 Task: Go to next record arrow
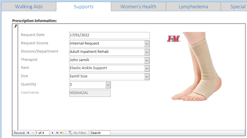coord(52,133)
